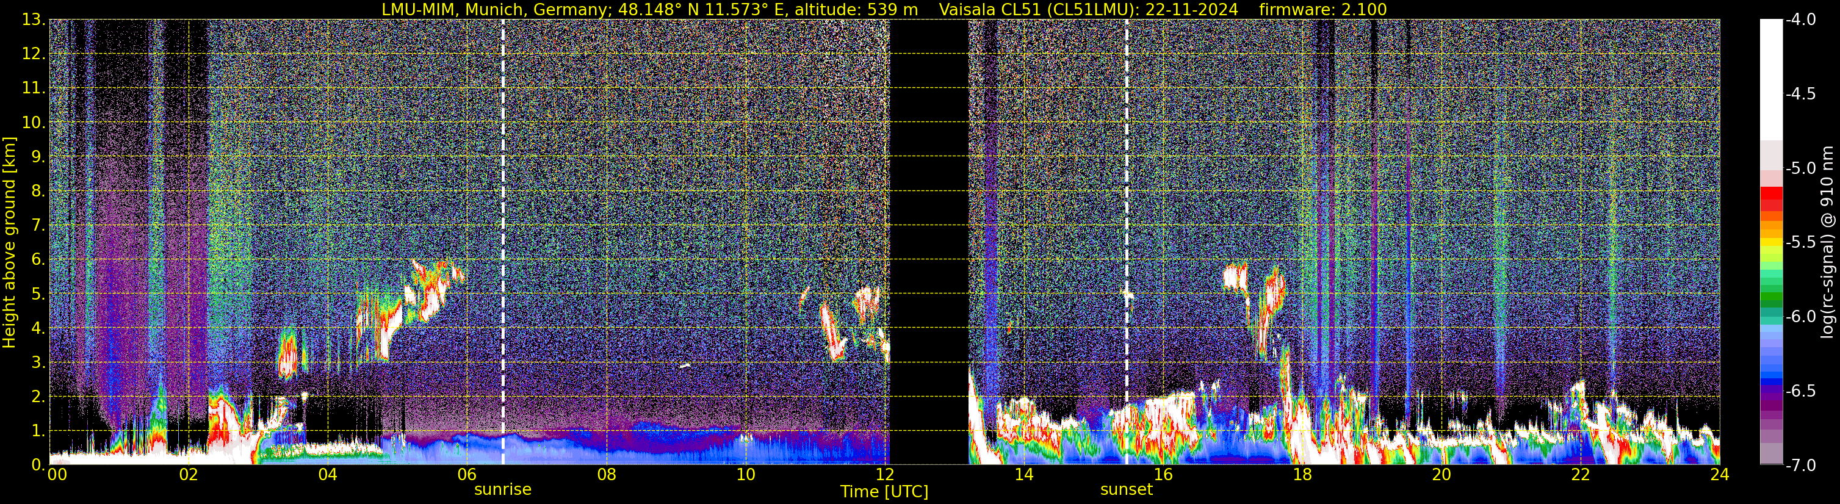Screen dimensions: 1840x504
Task: Click time axis tick label '08'
Action: (606, 475)
